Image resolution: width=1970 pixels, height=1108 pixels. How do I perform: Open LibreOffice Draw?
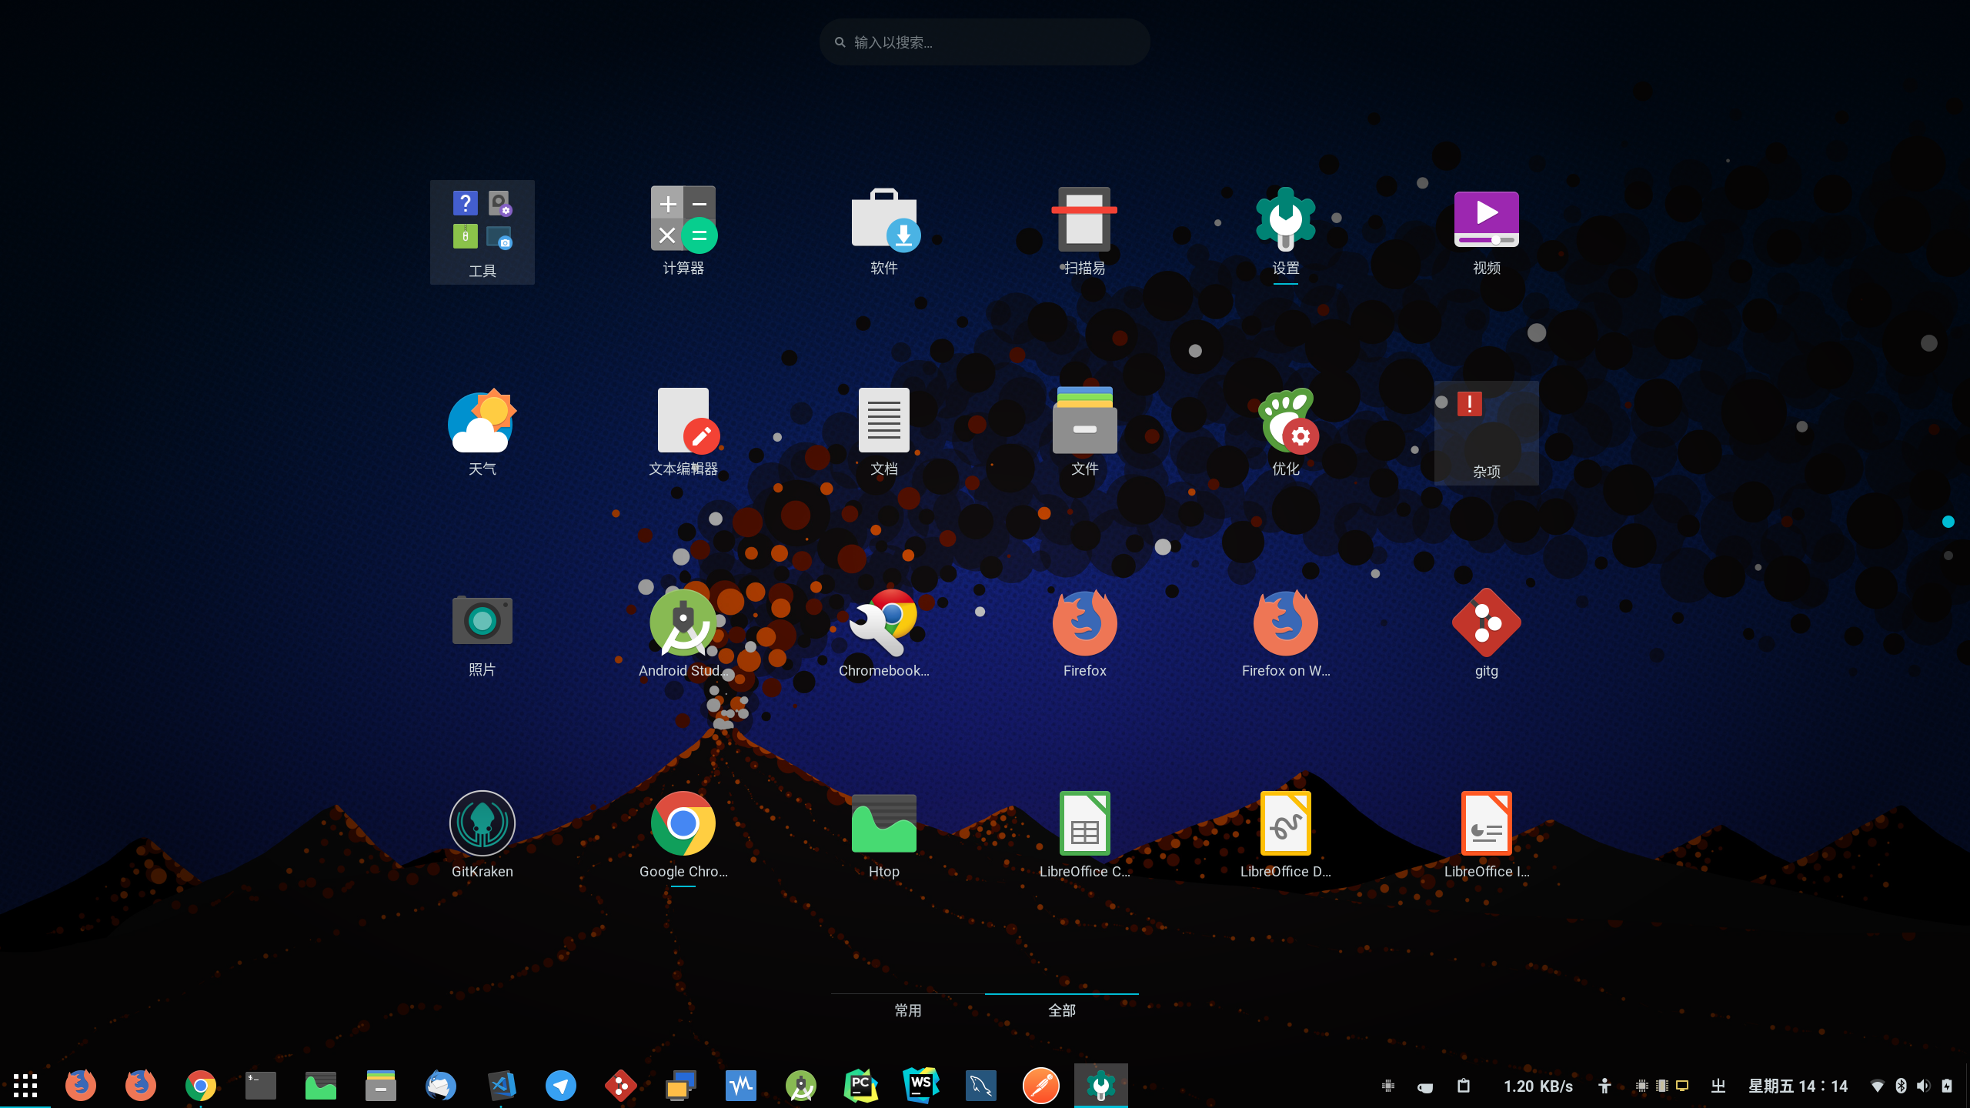[1286, 835]
